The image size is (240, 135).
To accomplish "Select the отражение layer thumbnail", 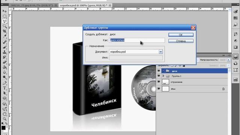I will pos(165,82).
